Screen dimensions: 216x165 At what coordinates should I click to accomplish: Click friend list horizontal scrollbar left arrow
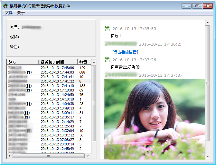(9, 156)
